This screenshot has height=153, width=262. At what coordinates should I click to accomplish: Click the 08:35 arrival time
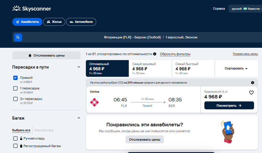[175, 100]
